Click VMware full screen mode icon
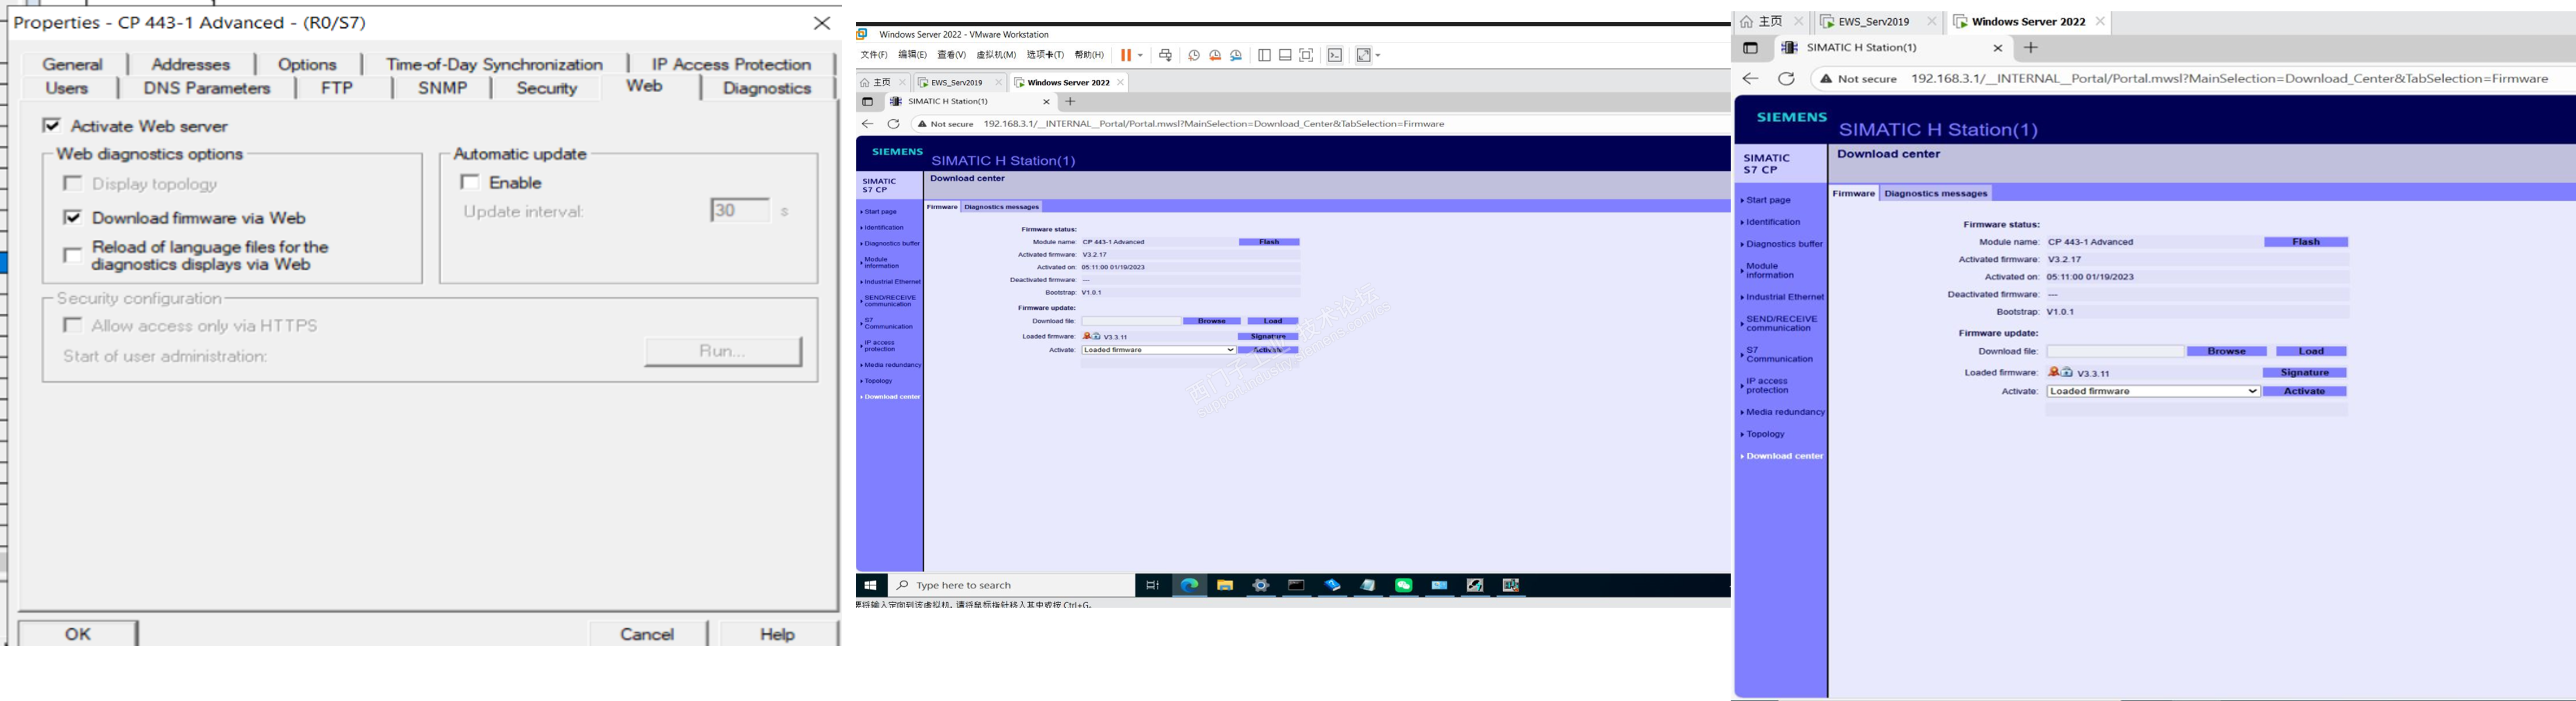The height and width of the screenshot is (701, 2576). click(1306, 56)
